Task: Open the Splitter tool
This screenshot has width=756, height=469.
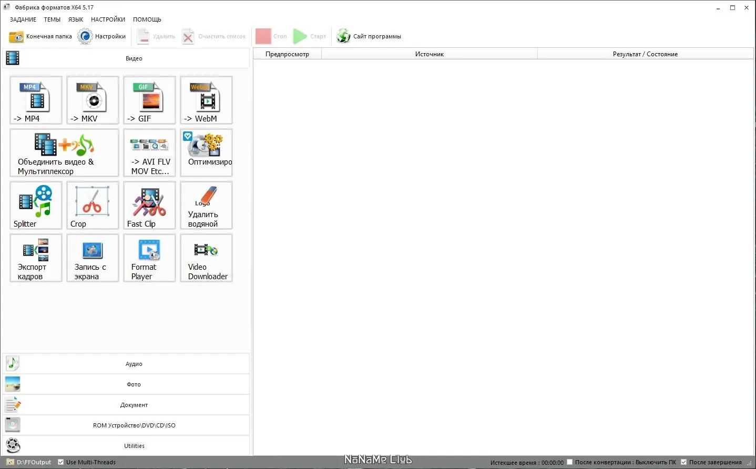Action: 35,206
